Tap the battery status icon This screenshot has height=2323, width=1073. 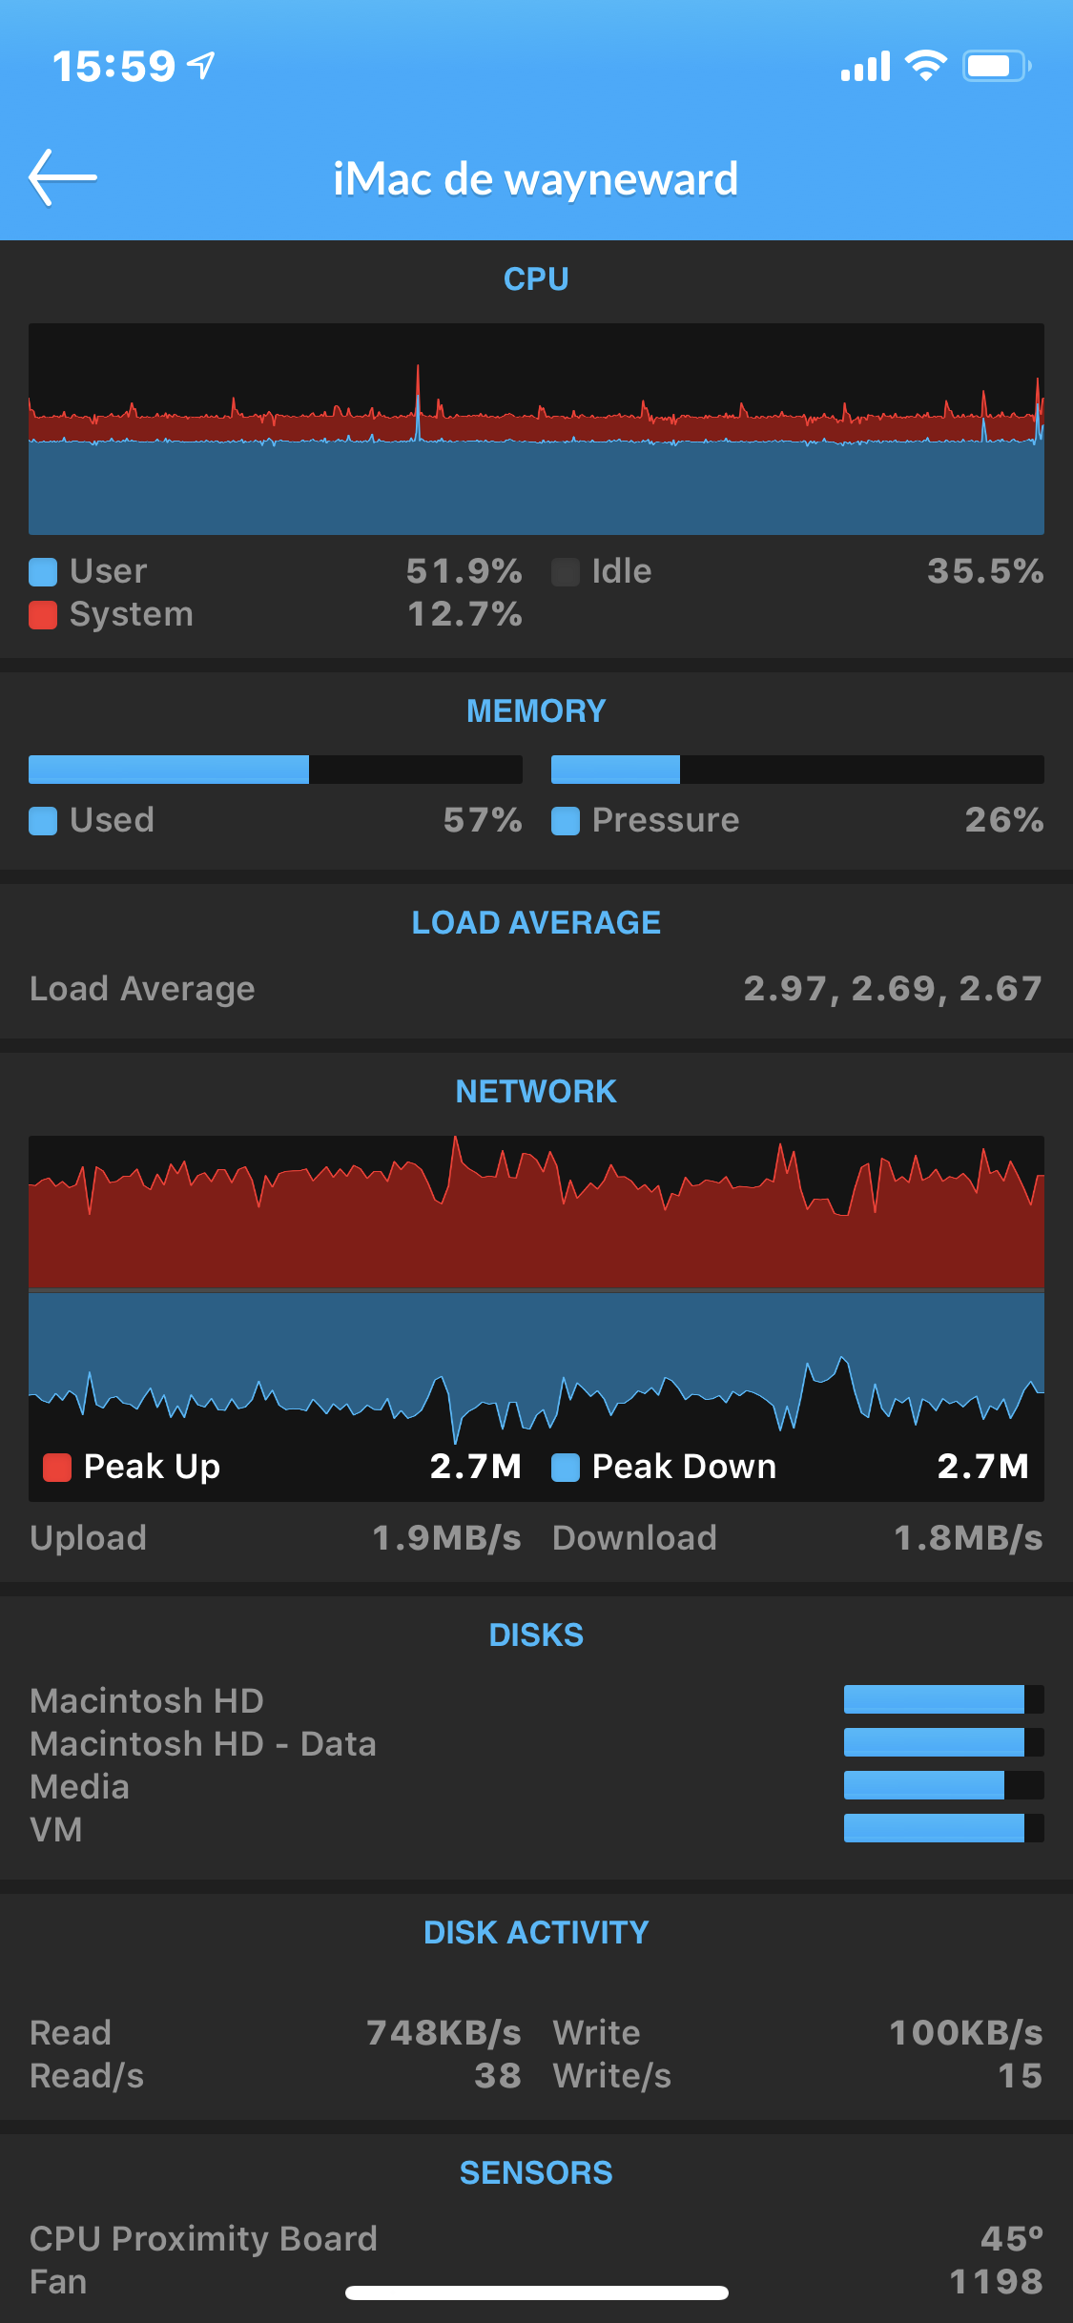[997, 66]
